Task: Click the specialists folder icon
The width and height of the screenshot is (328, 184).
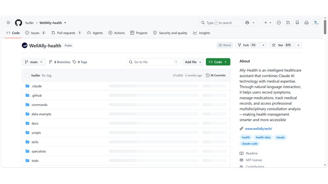Action: pos(27,151)
